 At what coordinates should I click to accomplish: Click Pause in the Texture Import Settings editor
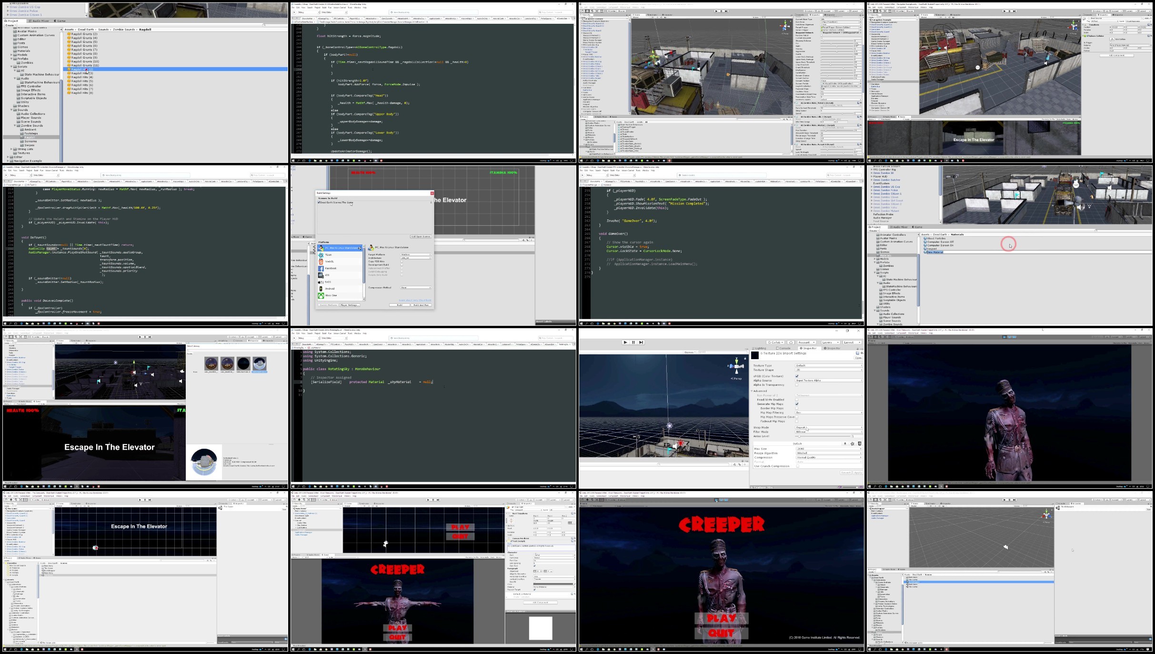633,342
